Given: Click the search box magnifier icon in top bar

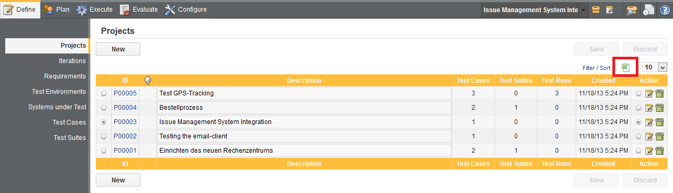Looking at the screenshot, I should tap(632, 10).
